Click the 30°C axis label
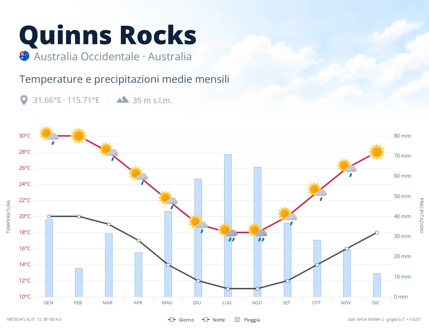Viewport: 429px width, 329px height. 25,136
